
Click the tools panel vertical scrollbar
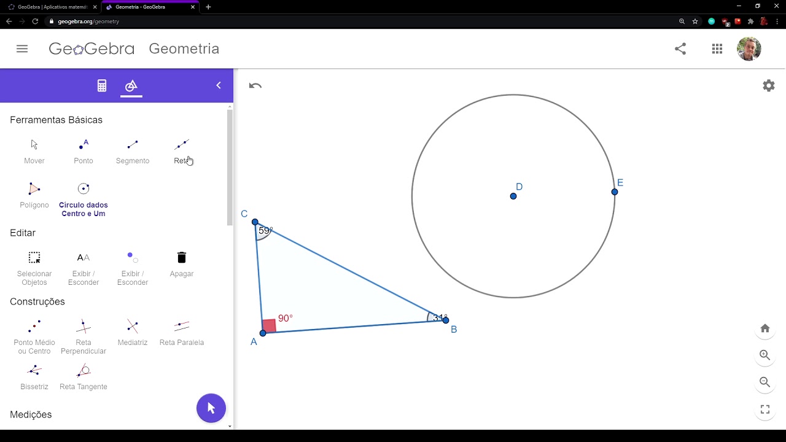[230, 168]
